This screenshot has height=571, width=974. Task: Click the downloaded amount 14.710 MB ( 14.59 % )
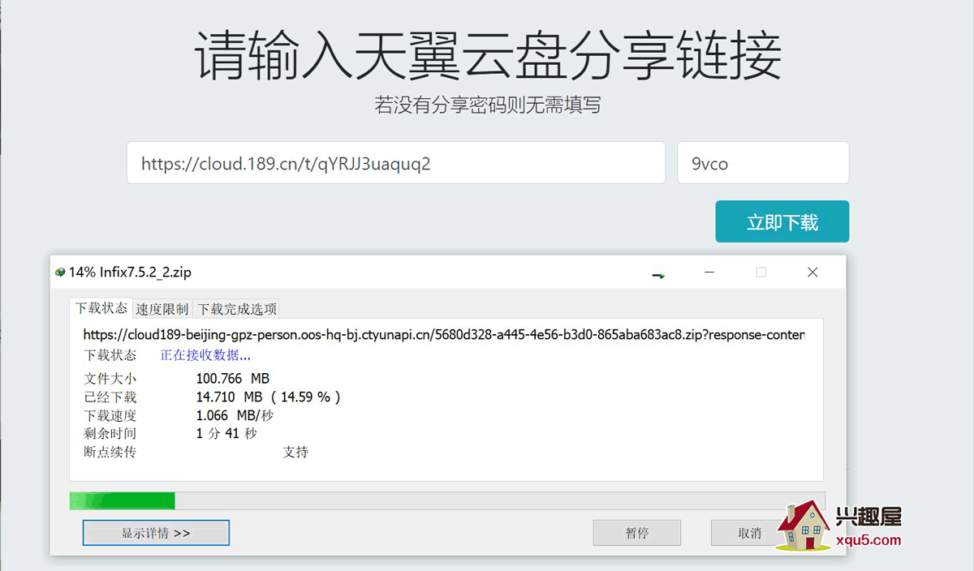269,397
